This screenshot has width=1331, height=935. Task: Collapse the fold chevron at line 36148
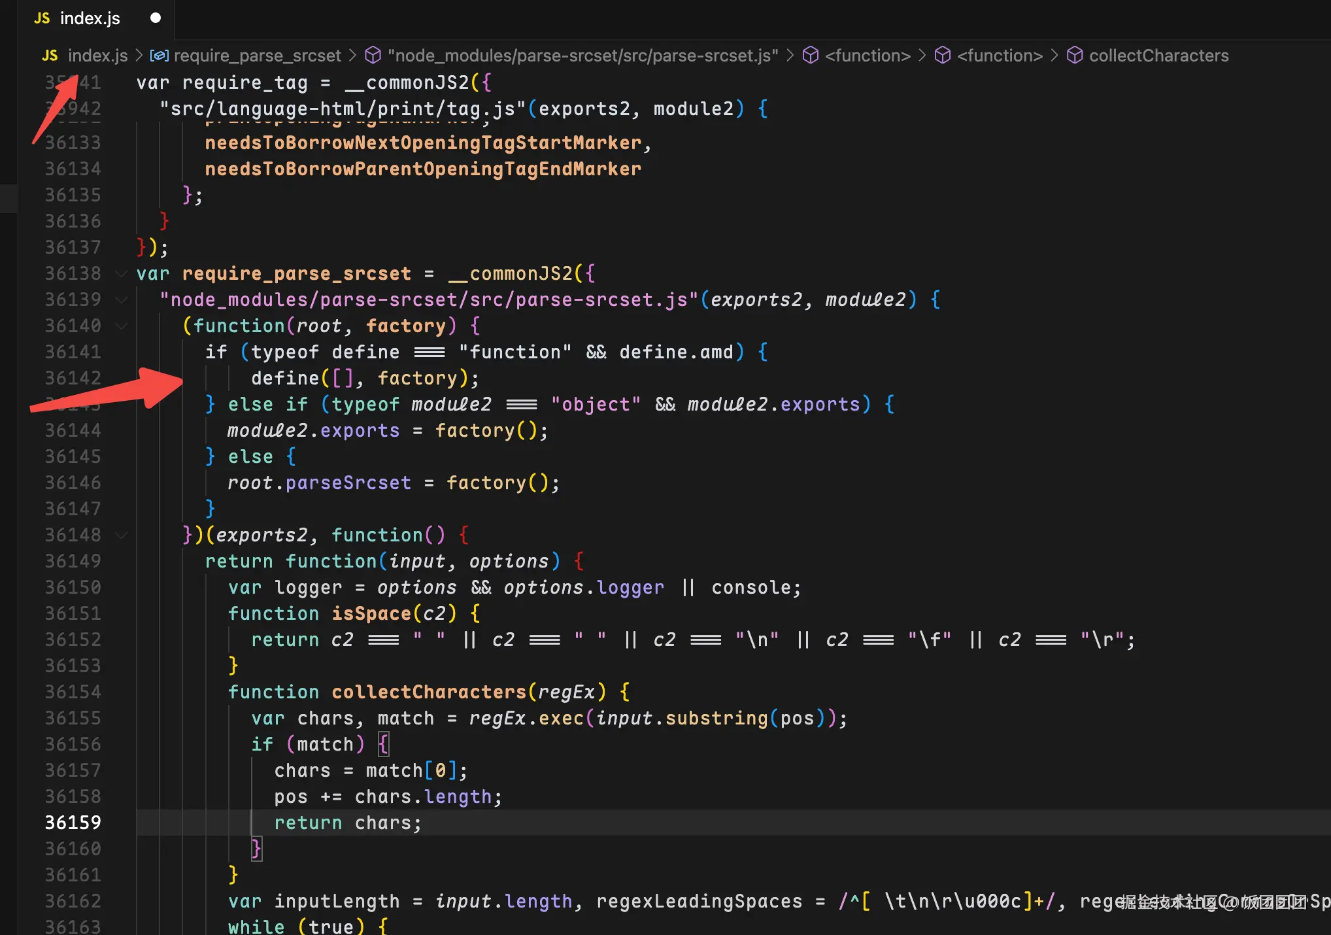pos(121,535)
